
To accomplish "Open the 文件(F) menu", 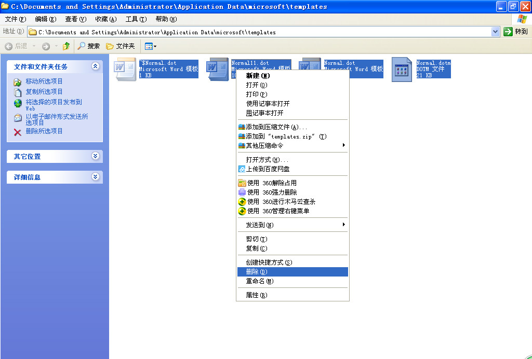I will coord(16,19).
